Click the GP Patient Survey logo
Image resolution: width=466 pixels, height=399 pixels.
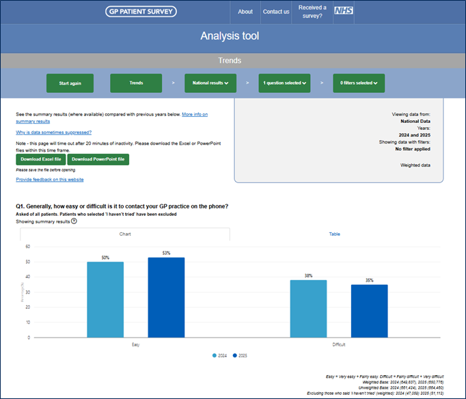(x=141, y=12)
